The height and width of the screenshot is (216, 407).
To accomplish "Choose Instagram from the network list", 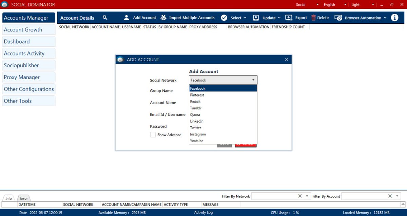I will pos(223,134).
